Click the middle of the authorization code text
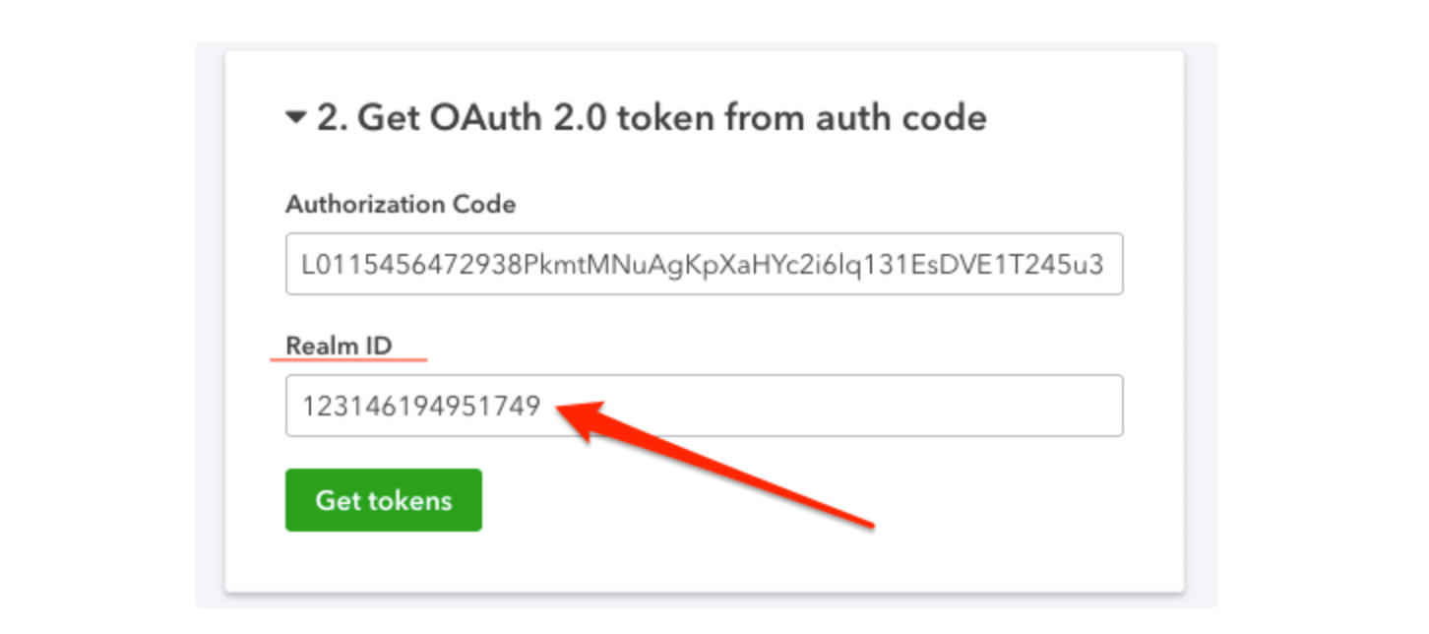This screenshot has height=634, width=1429. pyautogui.click(x=703, y=264)
